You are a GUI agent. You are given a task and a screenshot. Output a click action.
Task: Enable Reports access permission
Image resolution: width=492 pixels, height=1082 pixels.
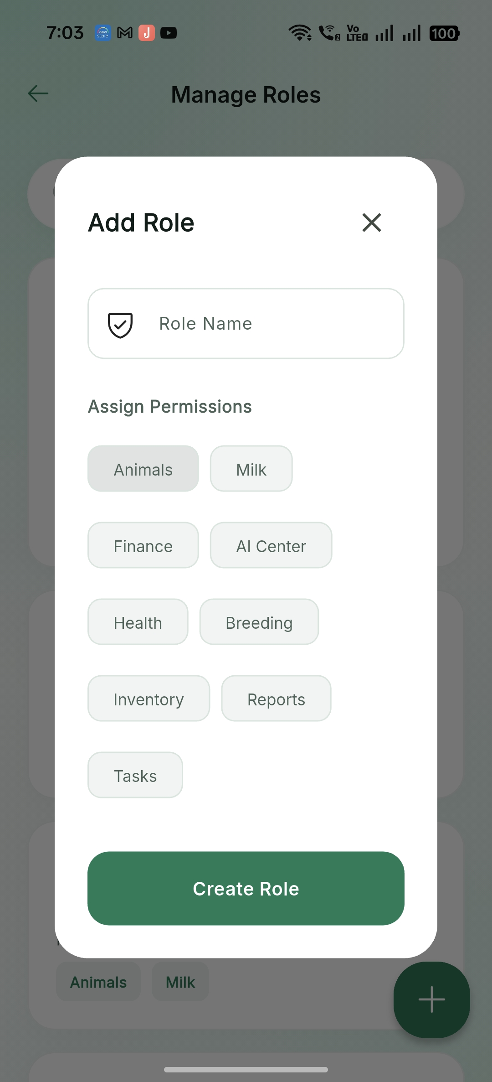tap(276, 698)
